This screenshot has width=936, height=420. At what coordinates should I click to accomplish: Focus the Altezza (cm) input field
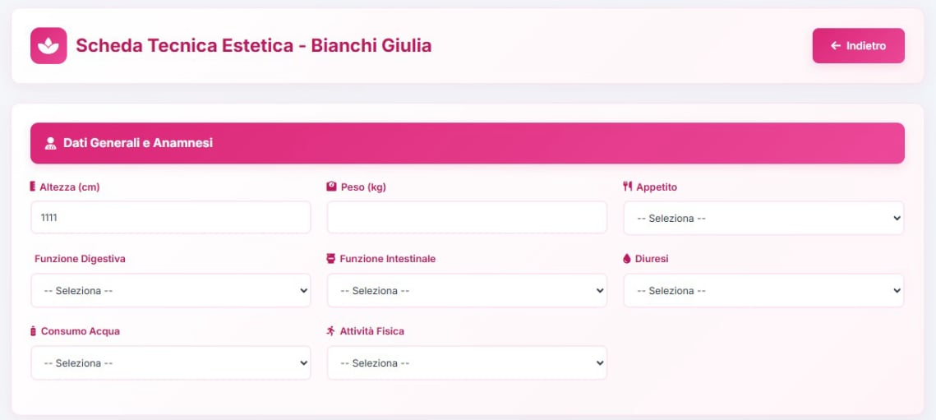(x=171, y=218)
